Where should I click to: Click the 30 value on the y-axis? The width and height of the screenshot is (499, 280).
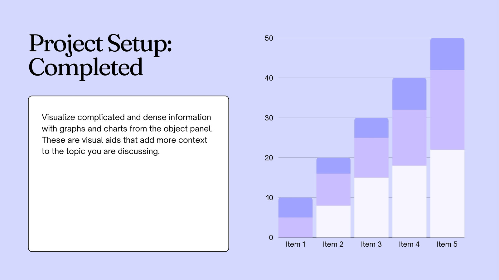point(269,118)
